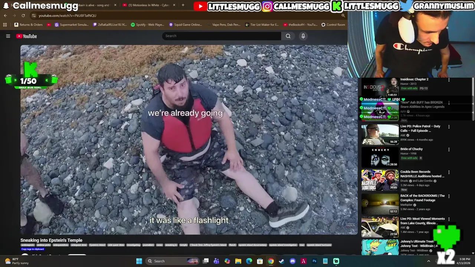Click in the YouTube search field

point(222,36)
